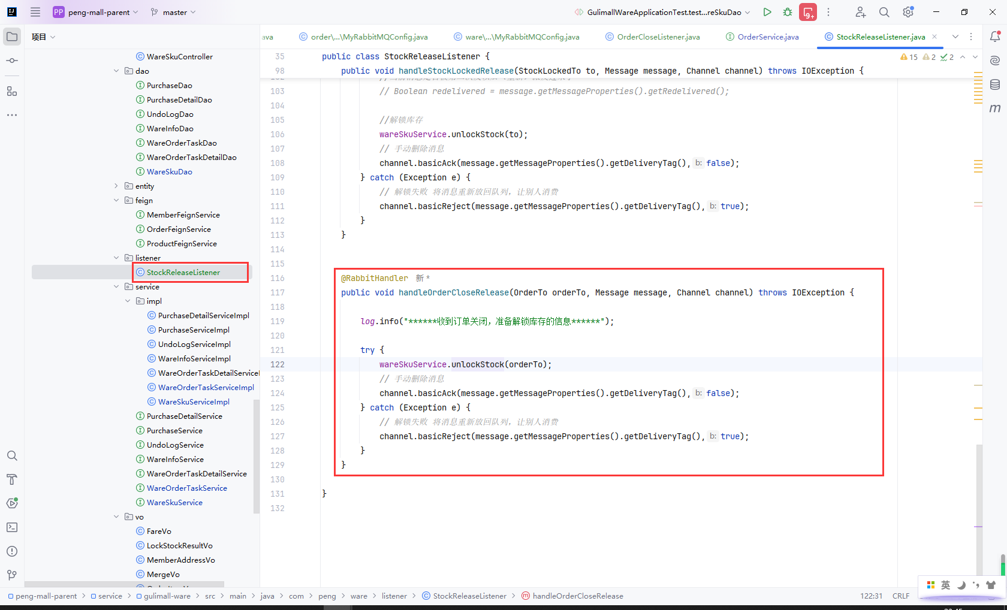
Task: Open WareSkuDao in project tree
Action: (164, 171)
